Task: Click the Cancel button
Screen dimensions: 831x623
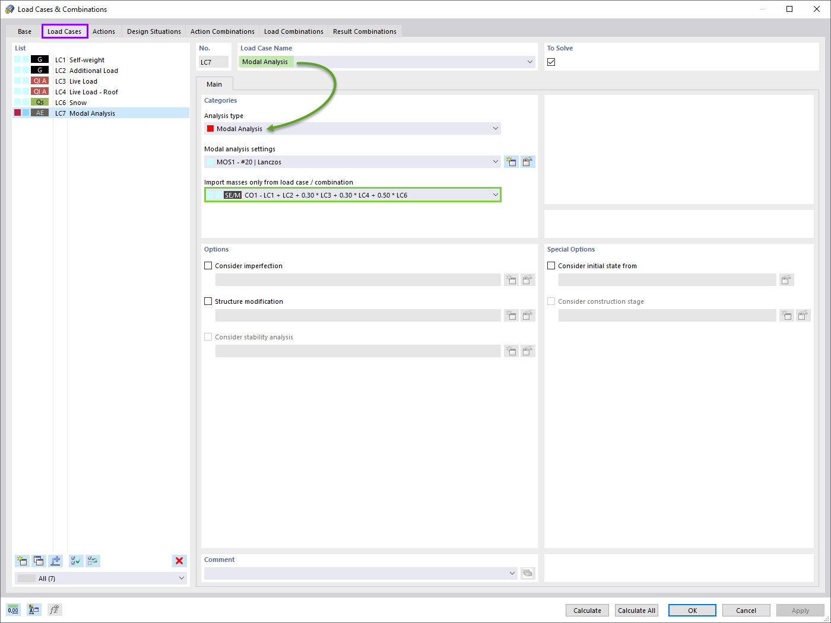Action: point(746,610)
